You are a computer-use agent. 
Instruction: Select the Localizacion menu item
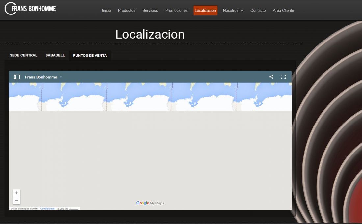click(205, 11)
